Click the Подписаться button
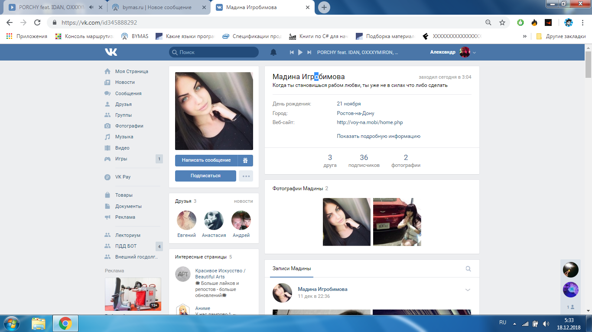Image resolution: width=592 pixels, height=332 pixels. point(205,176)
